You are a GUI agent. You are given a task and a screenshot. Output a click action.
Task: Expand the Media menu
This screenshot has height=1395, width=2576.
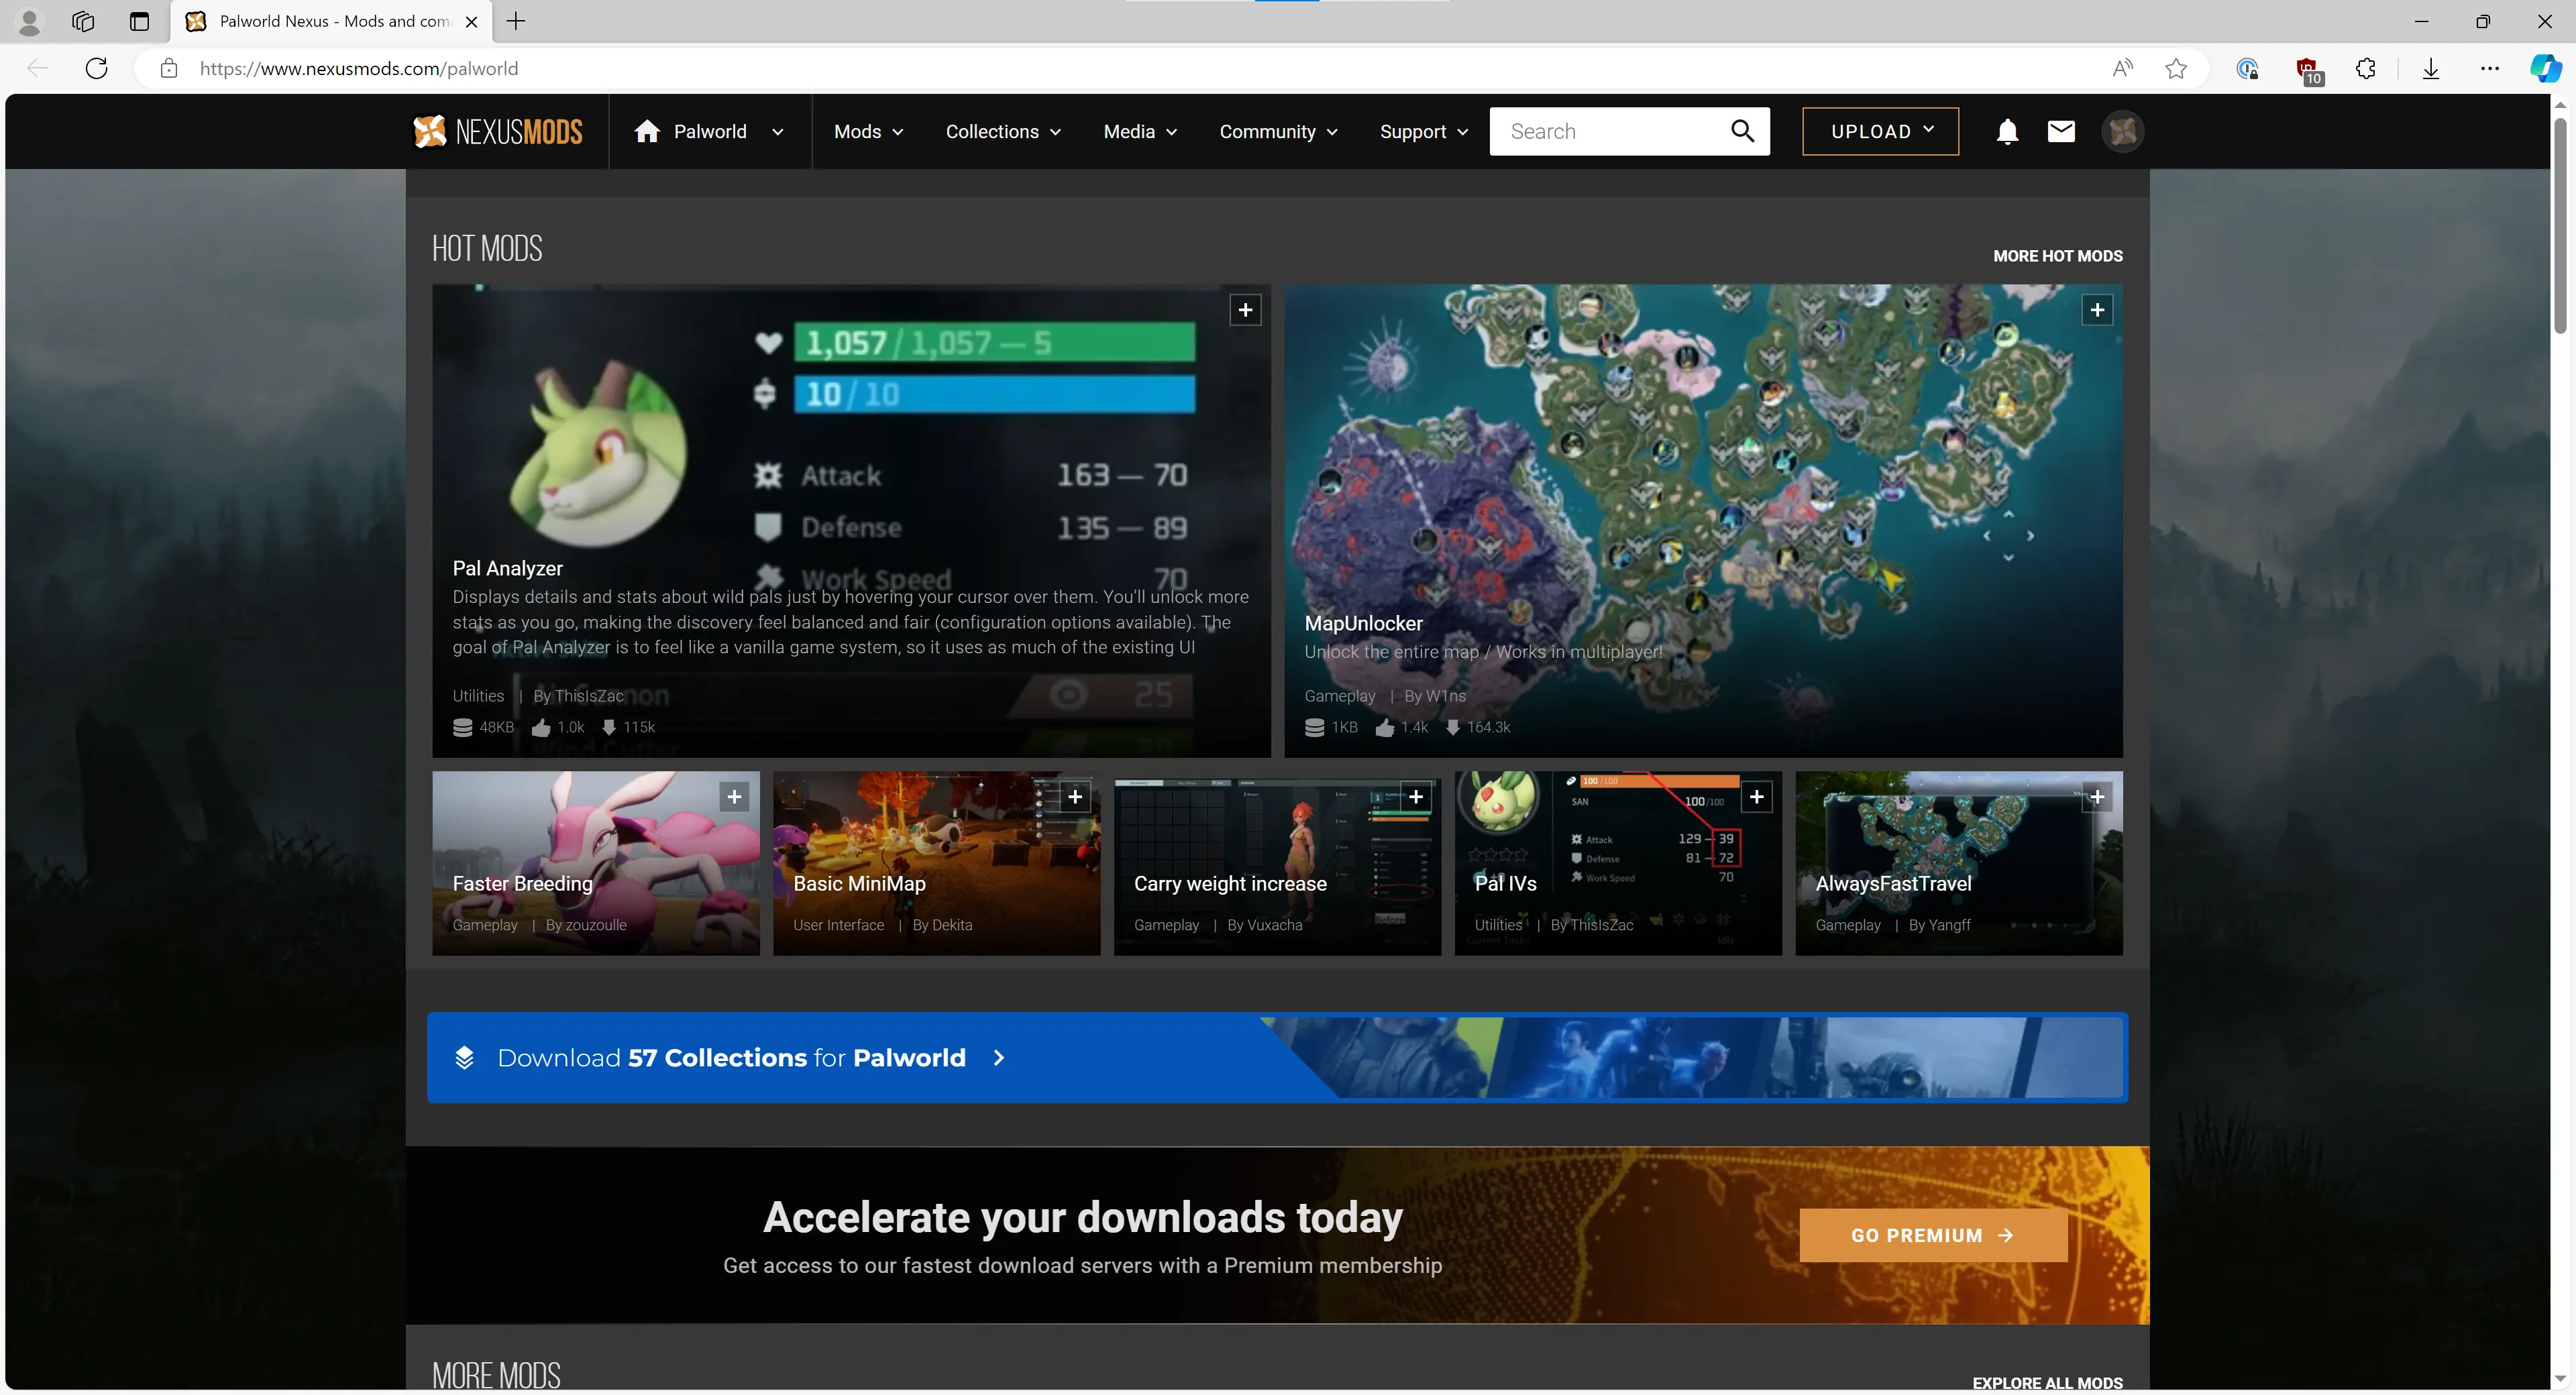tap(1140, 132)
